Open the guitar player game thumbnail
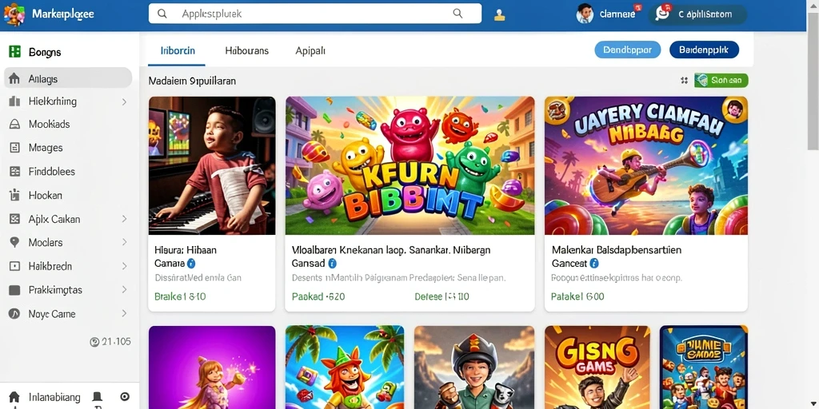The height and width of the screenshot is (409, 819). (x=645, y=165)
